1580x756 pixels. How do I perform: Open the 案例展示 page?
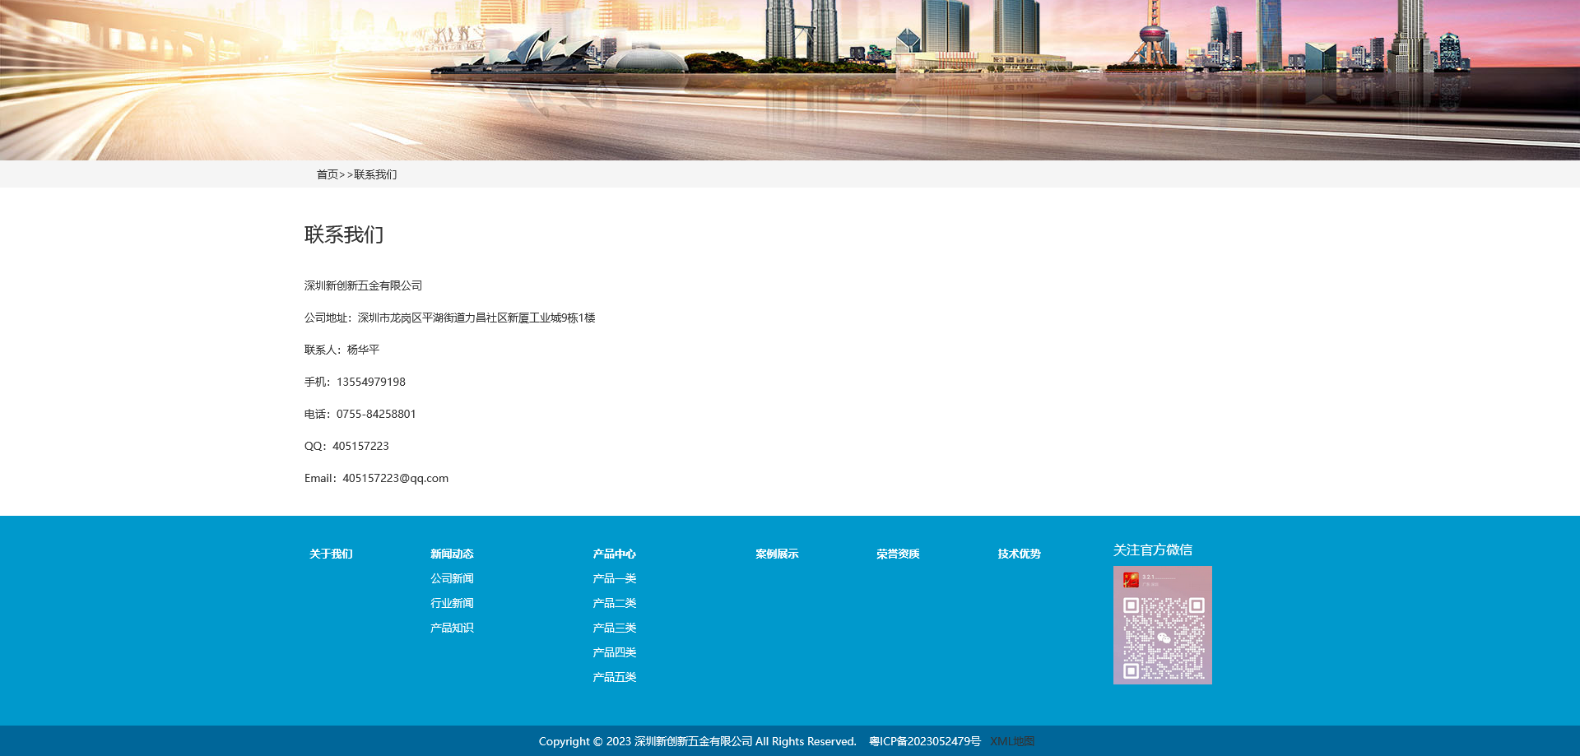pyautogui.click(x=776, y=554)
